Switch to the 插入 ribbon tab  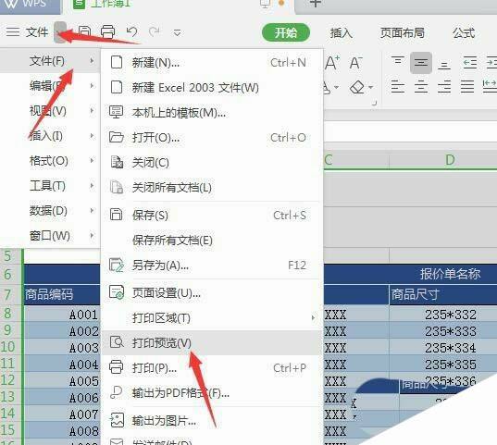[341, 32]
